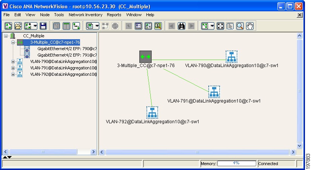Select VLAN-791@DataLinkAggregation10 in the tree
311x170 pixels.
(x=63, y=68)
